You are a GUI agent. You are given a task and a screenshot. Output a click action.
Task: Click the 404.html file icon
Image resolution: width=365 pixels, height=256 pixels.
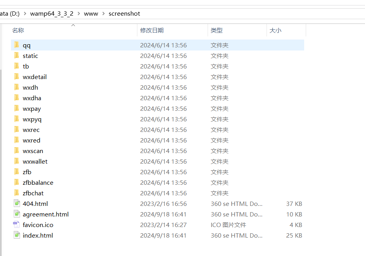click(16, 204)
